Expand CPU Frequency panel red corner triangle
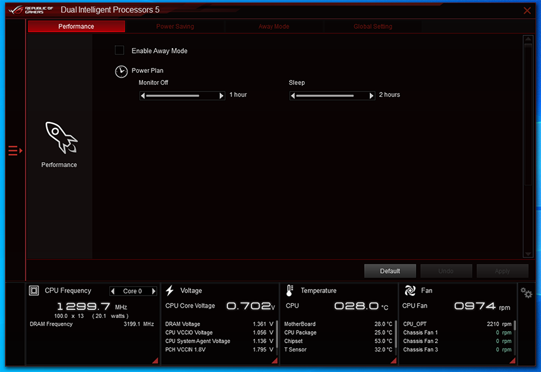 (x=155, y=361)
